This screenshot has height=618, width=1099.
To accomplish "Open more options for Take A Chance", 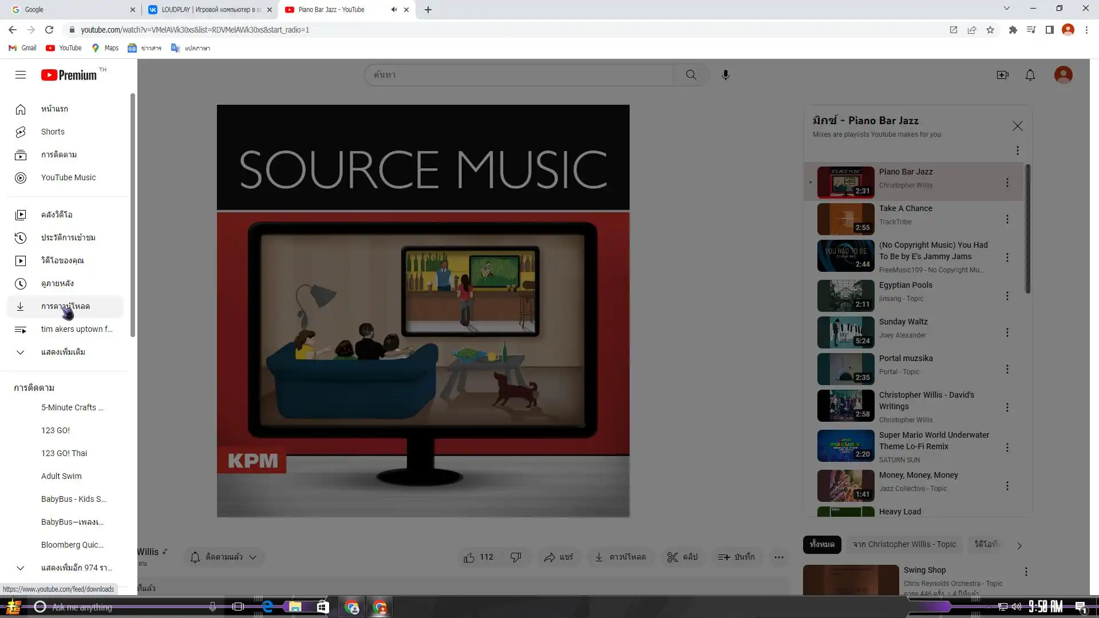I will 1007,219.
